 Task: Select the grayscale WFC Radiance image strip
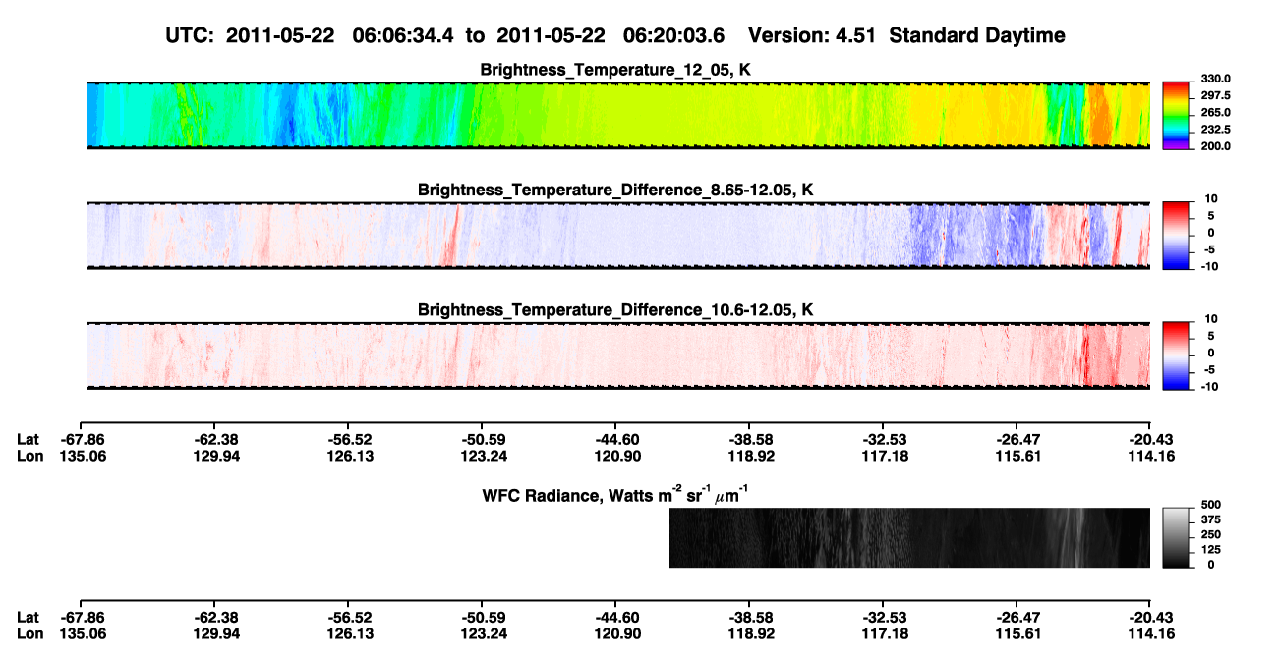(x=909, y=537)
